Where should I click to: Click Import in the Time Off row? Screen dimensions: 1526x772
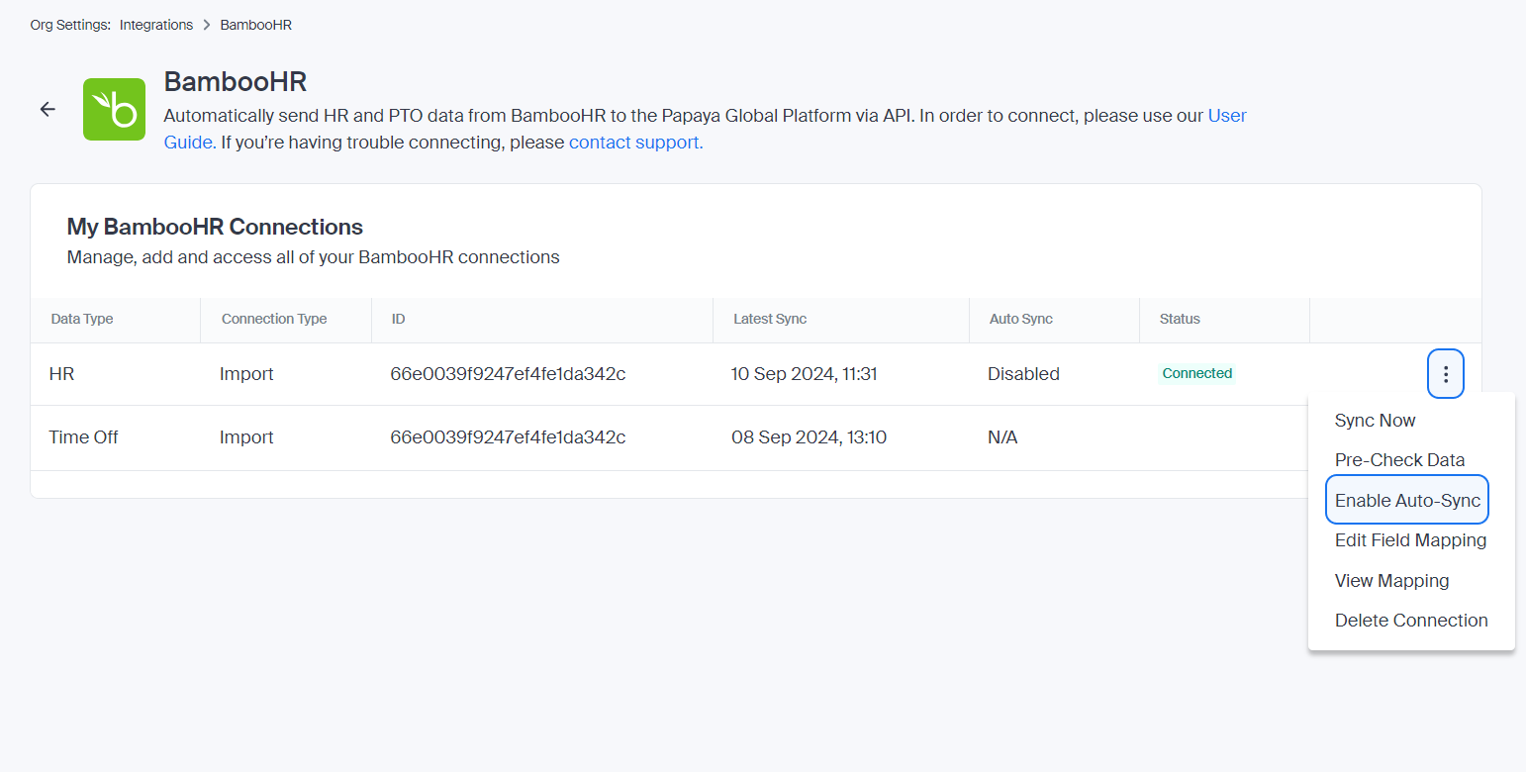(246, 437)
